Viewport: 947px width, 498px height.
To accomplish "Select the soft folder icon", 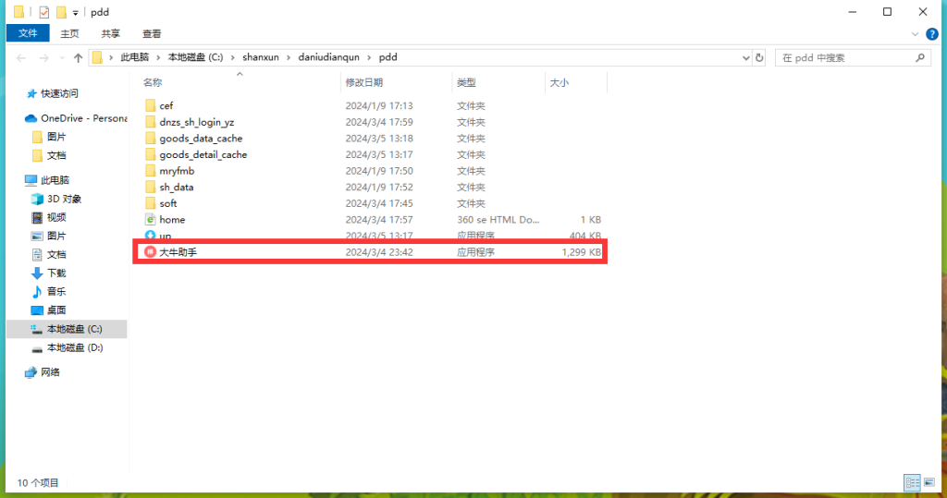I will tap(151, 203).
